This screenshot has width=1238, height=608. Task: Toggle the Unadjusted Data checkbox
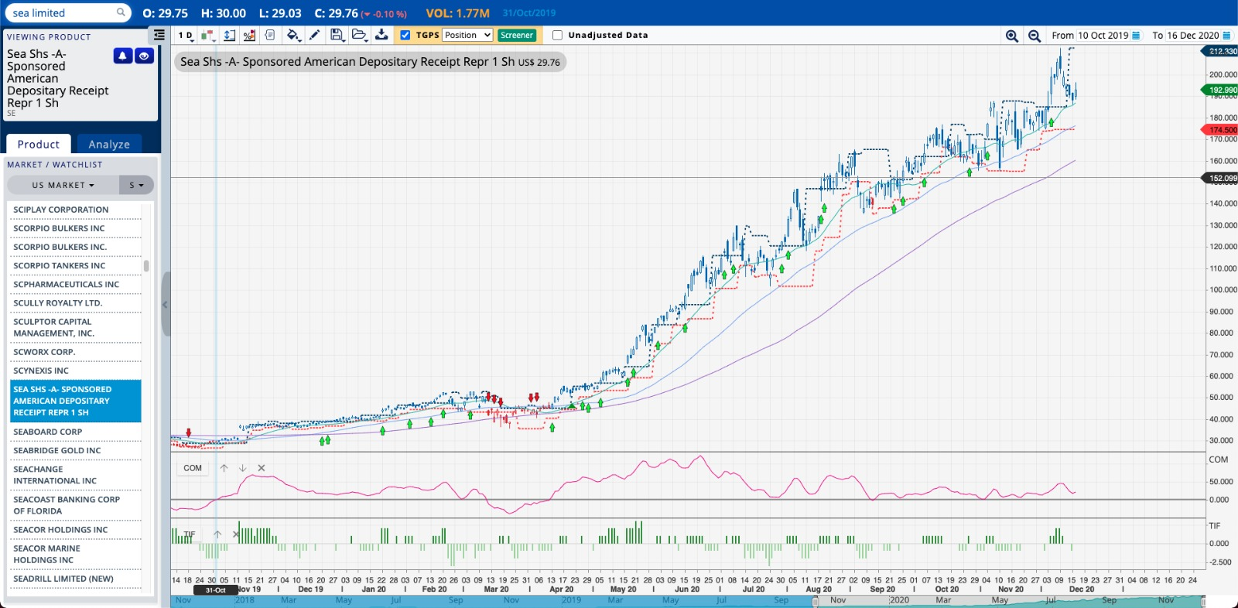tap(557, 35)
